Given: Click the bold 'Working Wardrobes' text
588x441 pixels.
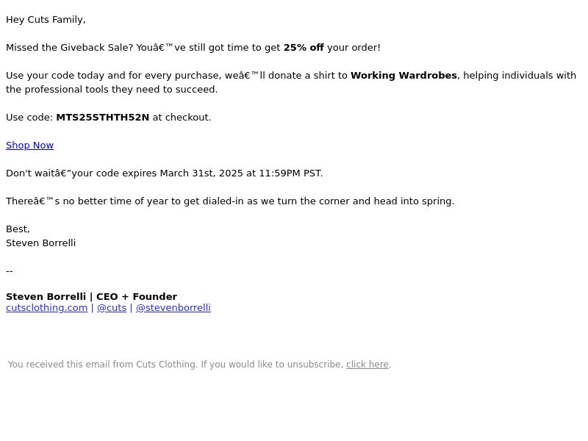Looking at the screenshot, I should pyautogui.click(x=404, y=76).
